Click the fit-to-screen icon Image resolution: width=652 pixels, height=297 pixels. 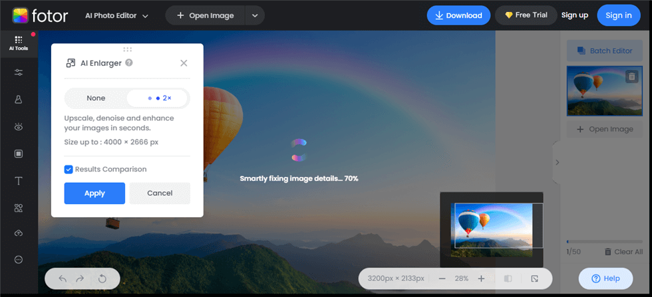[535, 278]
